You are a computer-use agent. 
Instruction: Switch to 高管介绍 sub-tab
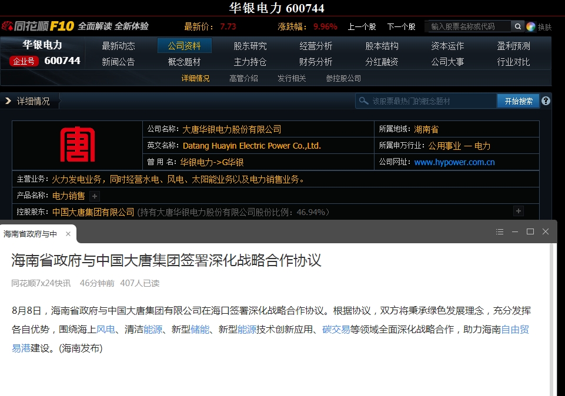[x=243, y=78]
